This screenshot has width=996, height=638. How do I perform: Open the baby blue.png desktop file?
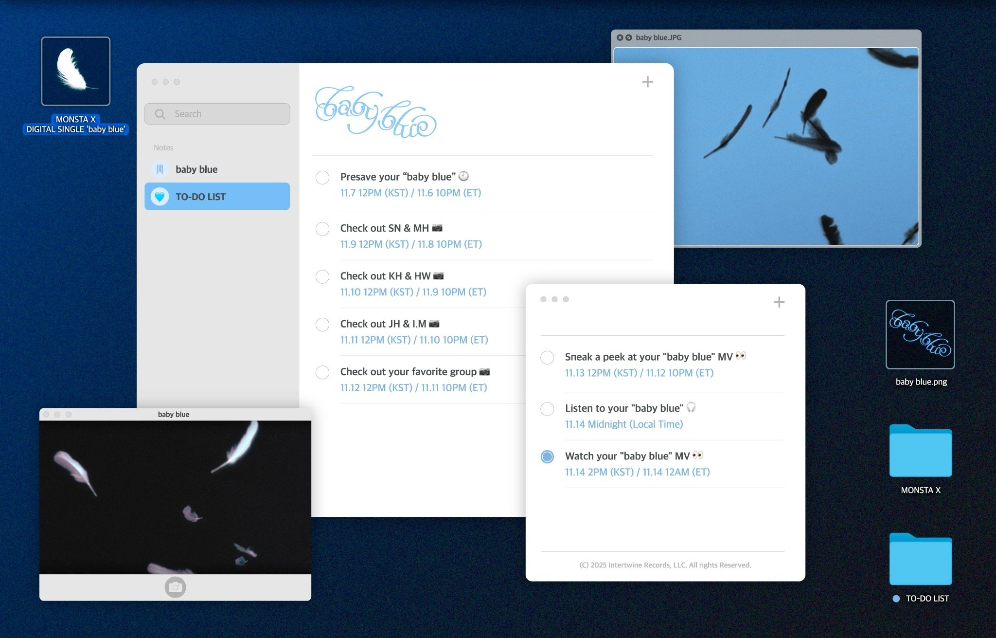point(920,335)
